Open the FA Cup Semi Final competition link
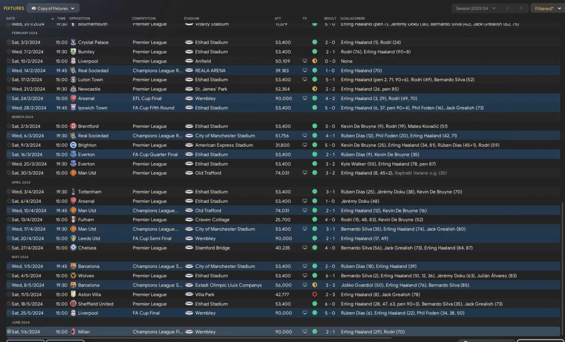The width and height of the screenshot is (565, 342). click(152, 238)
